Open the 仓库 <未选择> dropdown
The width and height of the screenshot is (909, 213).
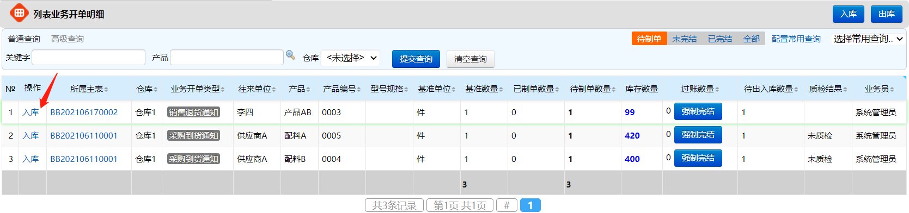click(x=350, y=58)
